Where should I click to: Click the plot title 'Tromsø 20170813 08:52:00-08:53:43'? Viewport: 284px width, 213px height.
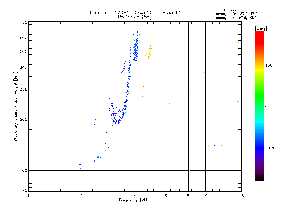[135, 12]
